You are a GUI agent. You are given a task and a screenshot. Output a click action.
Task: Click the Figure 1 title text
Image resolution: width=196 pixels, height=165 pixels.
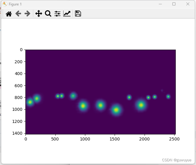coord(15,4)
